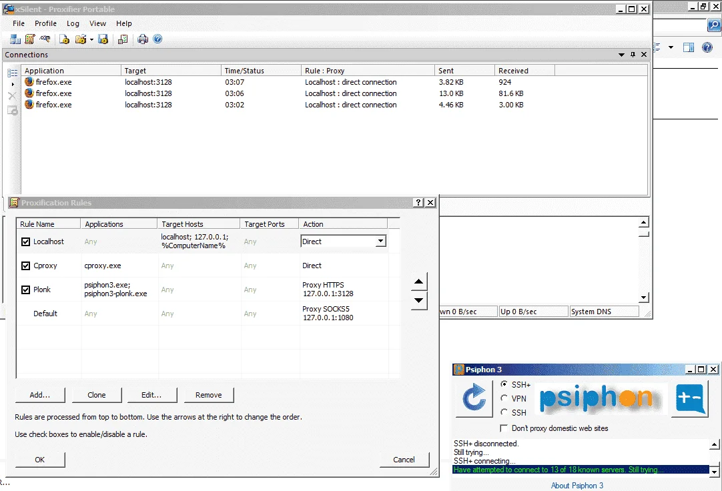This screenshot has height=491, width=722.
Task: Click the X icon in Connections sidebar
Action: point(13,95)
